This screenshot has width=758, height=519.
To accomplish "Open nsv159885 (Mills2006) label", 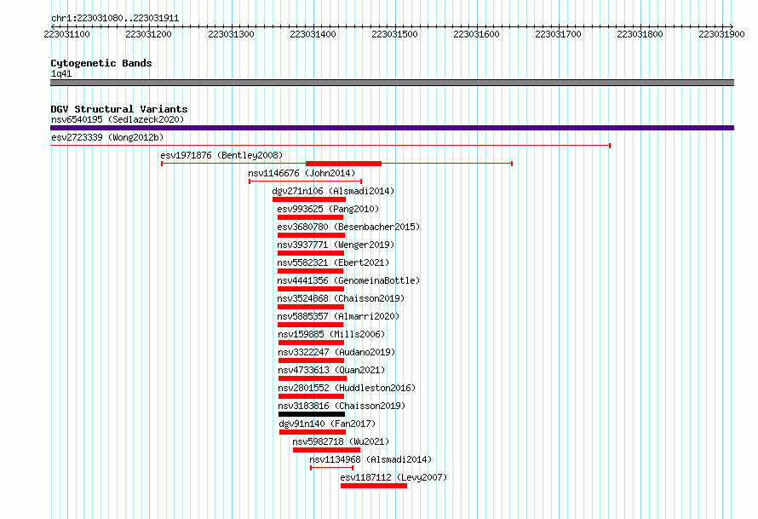I will [331, 334].
